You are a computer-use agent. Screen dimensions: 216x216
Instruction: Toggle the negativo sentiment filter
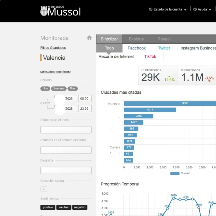coord(80,207)
